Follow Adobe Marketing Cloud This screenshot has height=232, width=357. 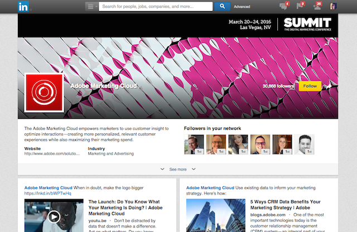[x=310, y=86]
